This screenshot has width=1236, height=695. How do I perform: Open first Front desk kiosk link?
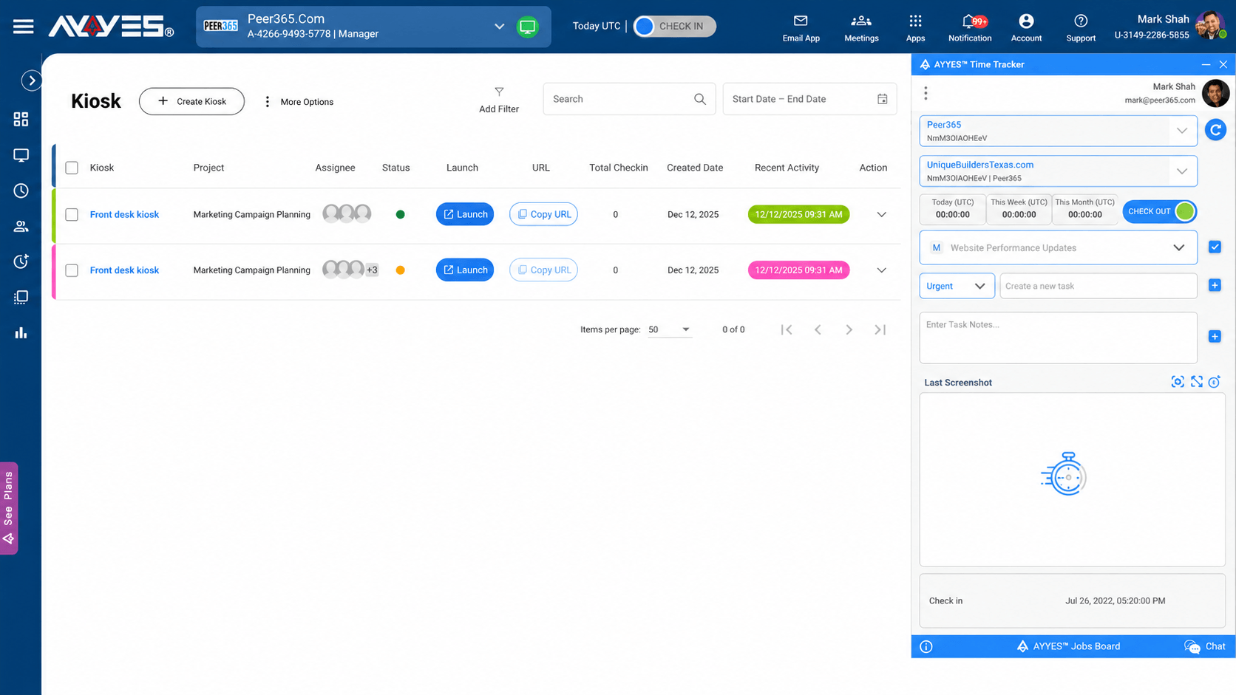[x=124, y=214]
